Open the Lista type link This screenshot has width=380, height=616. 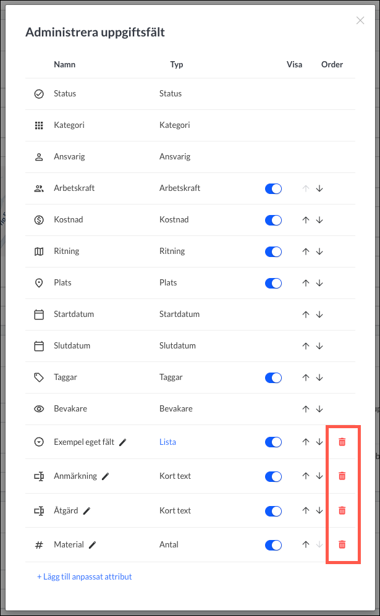[x=168, y=442]
